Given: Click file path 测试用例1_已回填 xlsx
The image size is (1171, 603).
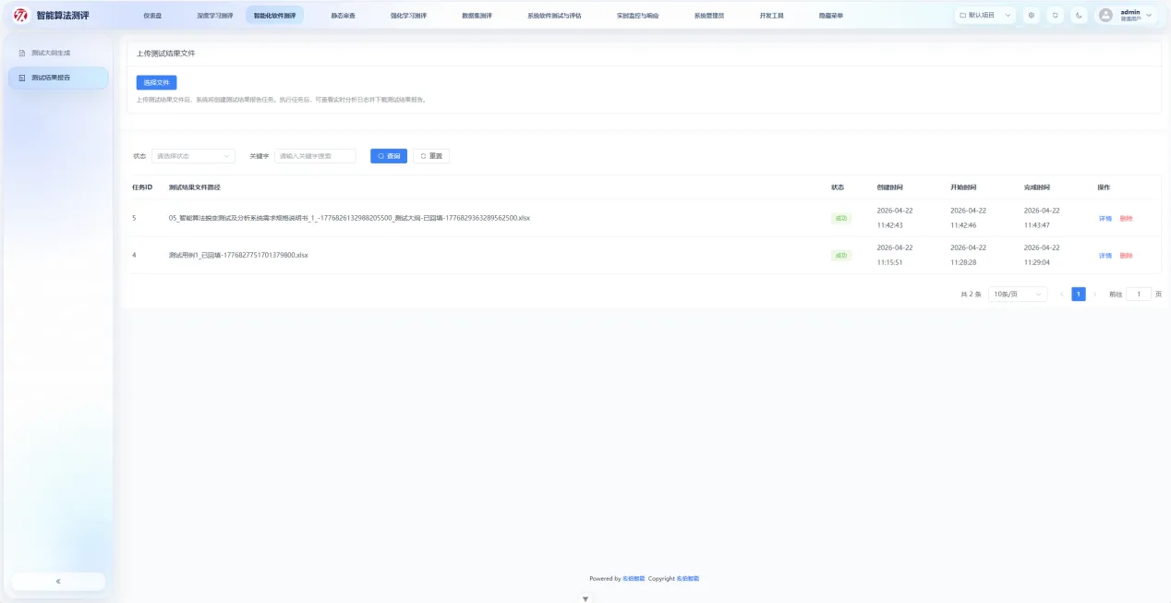Looking at the screenshot, I should 238,255.
